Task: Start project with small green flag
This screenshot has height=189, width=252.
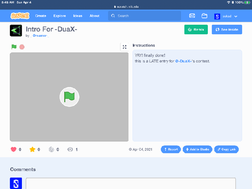Action: (14, 47)
